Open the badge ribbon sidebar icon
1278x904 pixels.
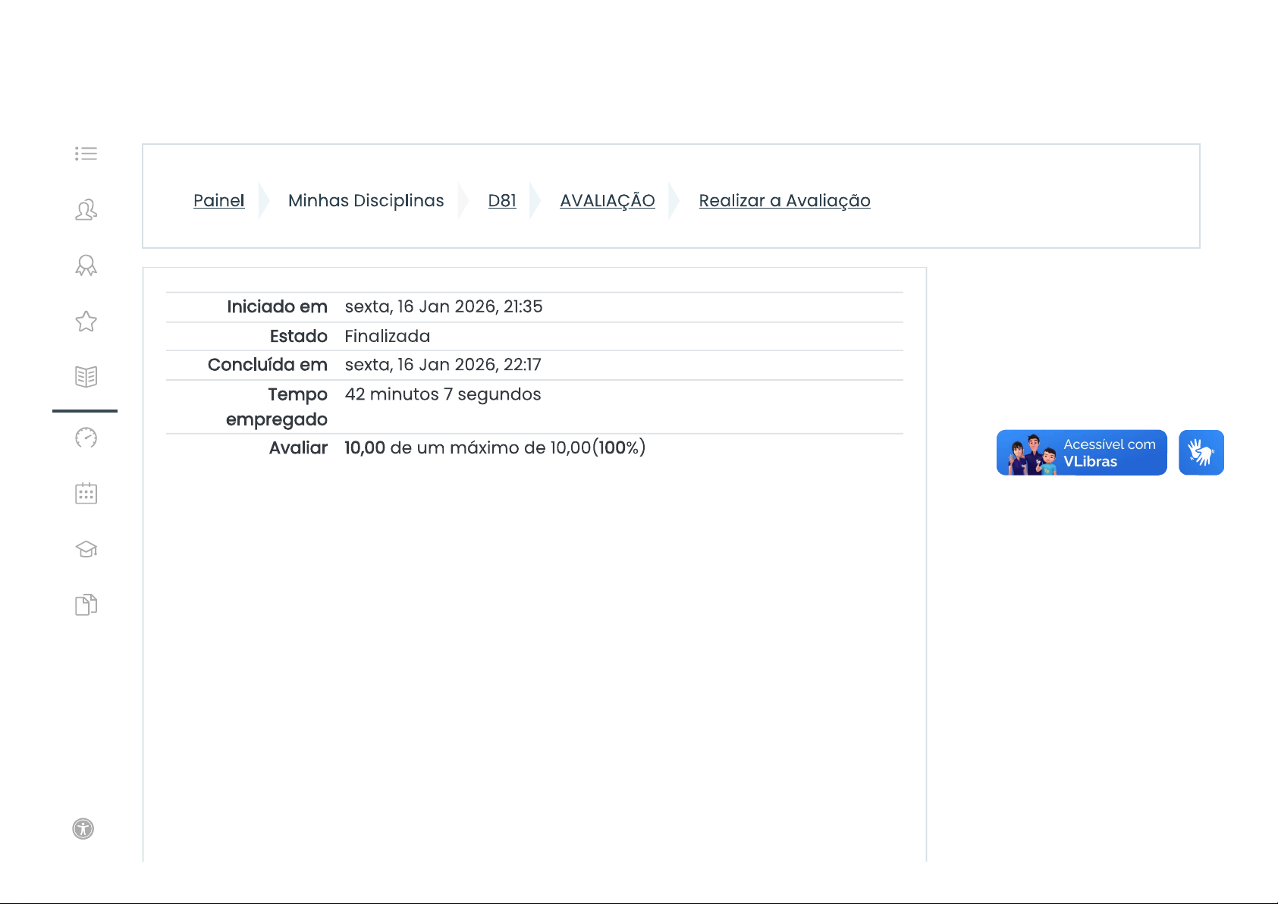click(x=86, y=265)
